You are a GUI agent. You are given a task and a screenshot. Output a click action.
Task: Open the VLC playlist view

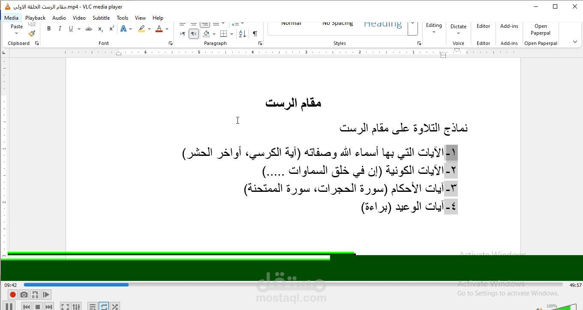click(92, 307)
